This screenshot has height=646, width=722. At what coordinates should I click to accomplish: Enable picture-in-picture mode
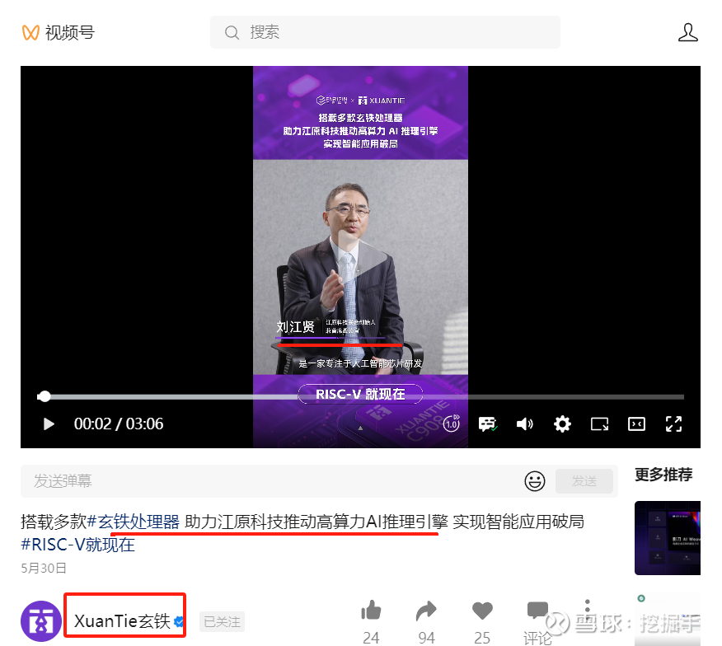pos(599,424)
